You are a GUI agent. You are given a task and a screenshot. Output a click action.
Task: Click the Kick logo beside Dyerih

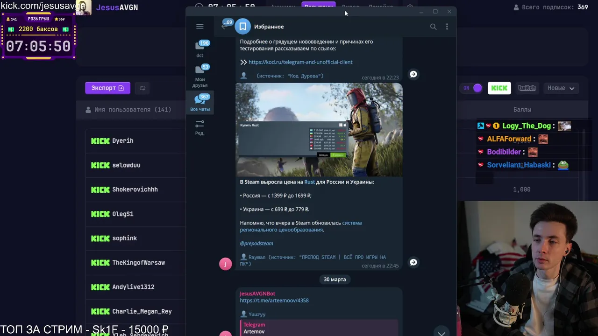click(x=100, y=140)
